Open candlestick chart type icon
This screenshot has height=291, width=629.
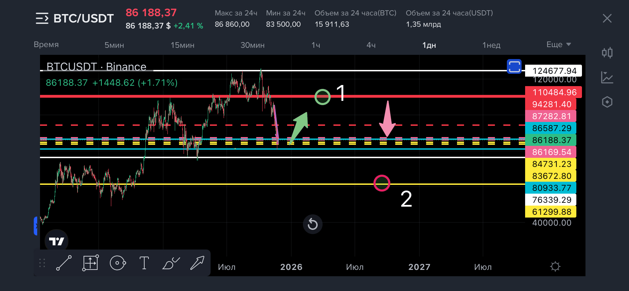click(x=607, y=53)
